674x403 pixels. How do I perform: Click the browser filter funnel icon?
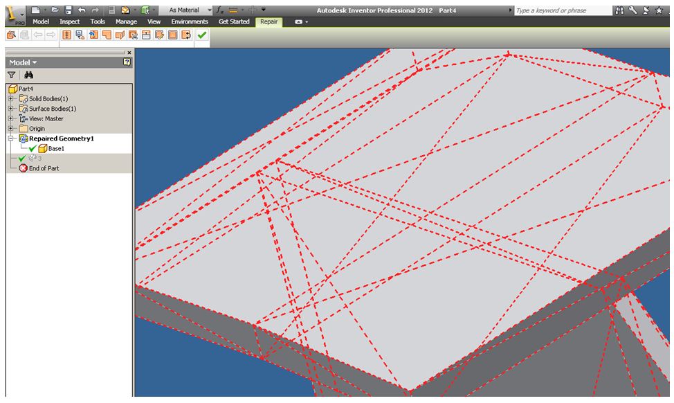(x=12, y=75)
